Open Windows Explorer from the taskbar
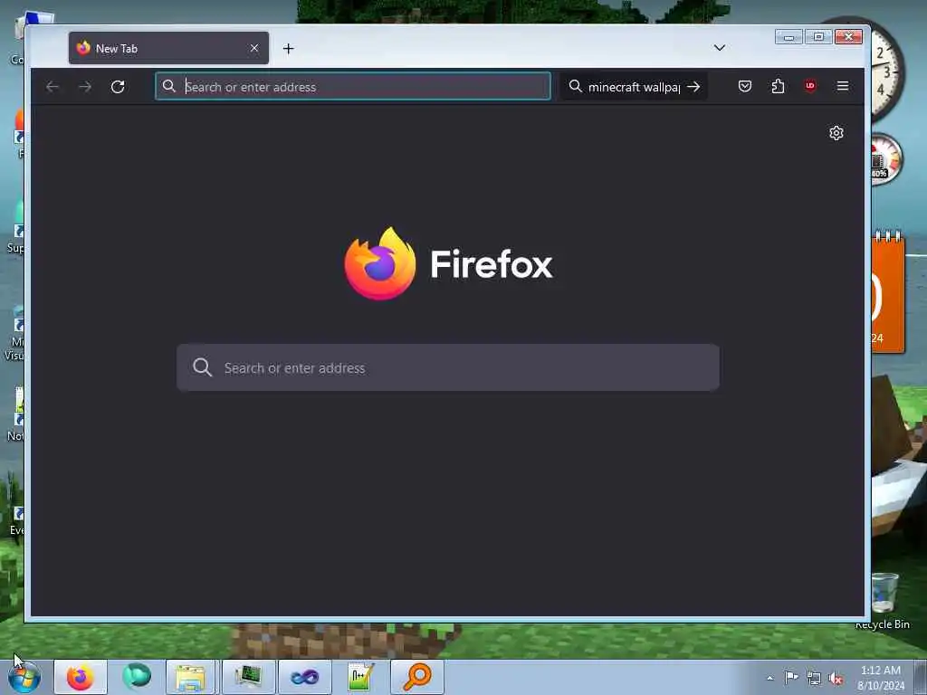 click(190, 677)
